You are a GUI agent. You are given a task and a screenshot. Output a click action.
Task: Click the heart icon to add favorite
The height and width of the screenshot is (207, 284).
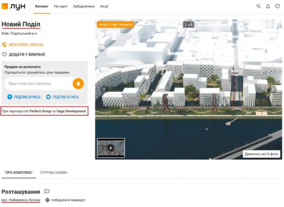click(x=5, y=54)
